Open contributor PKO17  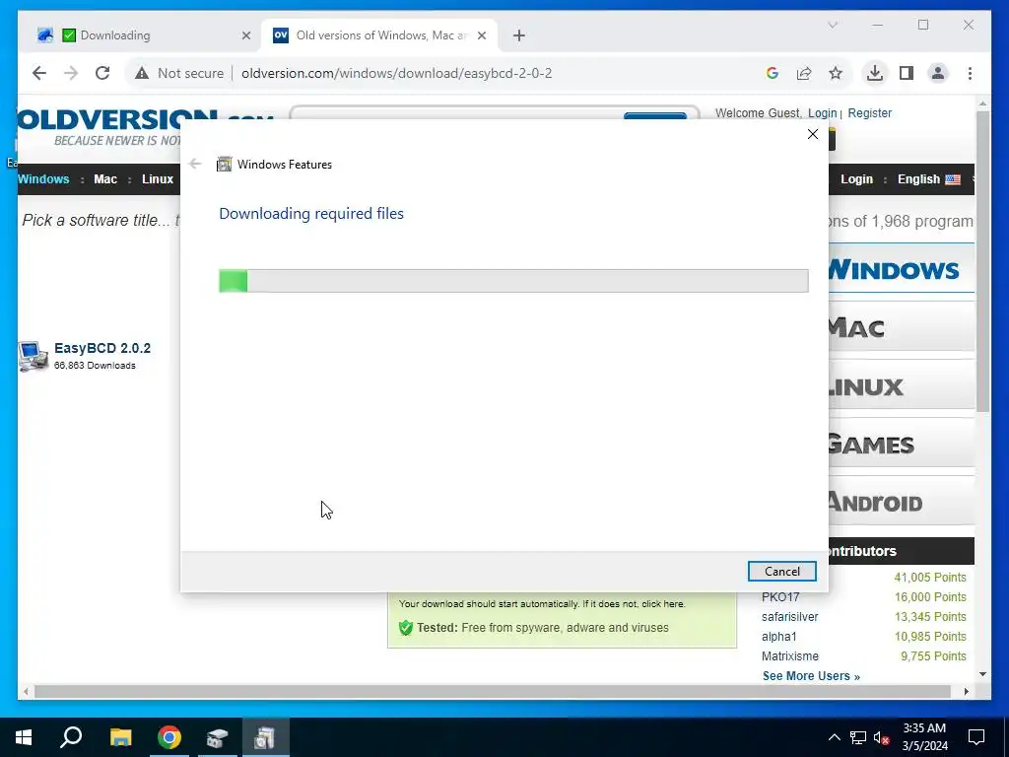coord(780,597)
